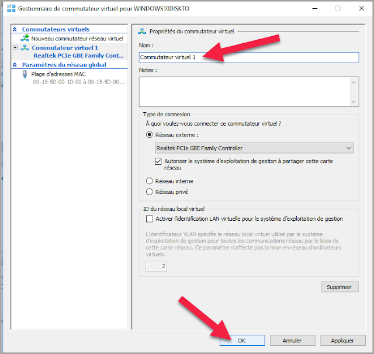Viewport: 374px width, 354px height.
Task: Click the Notes scrollbar down arrow
Action: click(354, 102)
